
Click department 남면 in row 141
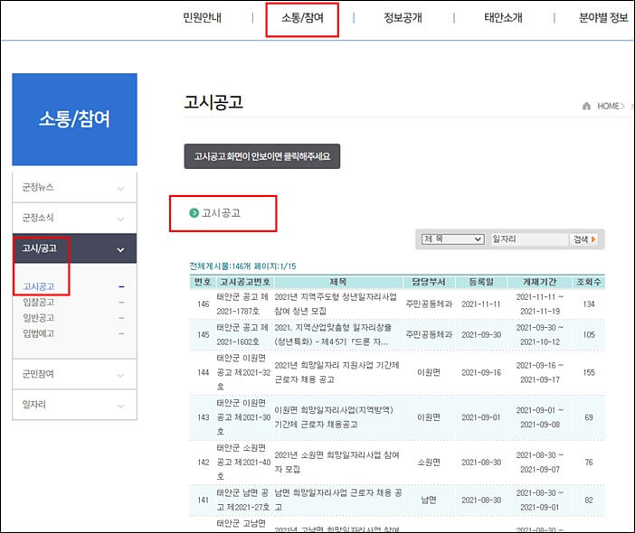(429, 500)
